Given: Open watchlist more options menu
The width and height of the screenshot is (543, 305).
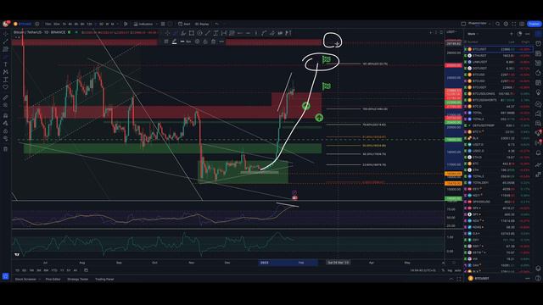Looking at the screenshot, I should [528, 34].
